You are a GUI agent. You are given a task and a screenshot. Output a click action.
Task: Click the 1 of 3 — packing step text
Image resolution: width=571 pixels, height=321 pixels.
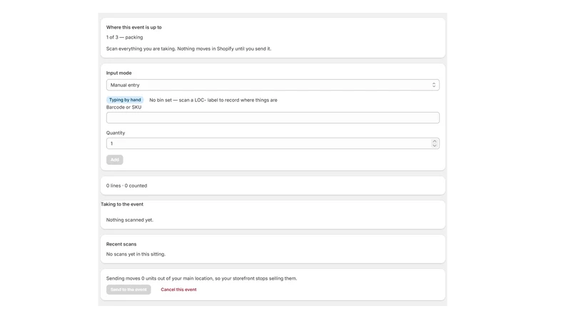(124, 37)
